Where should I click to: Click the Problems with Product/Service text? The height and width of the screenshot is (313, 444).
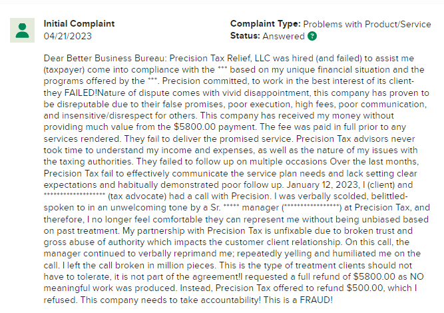(x=367, y=24)
